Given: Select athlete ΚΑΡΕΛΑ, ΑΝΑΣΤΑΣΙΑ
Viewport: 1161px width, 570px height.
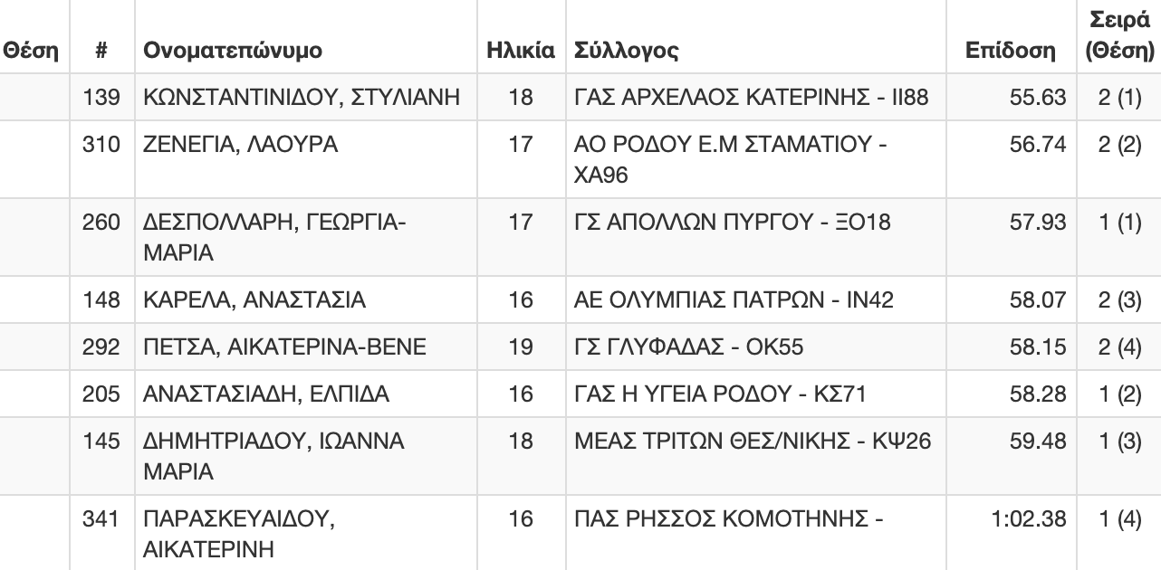Looking at the screenshot, I should pos(254,299).
